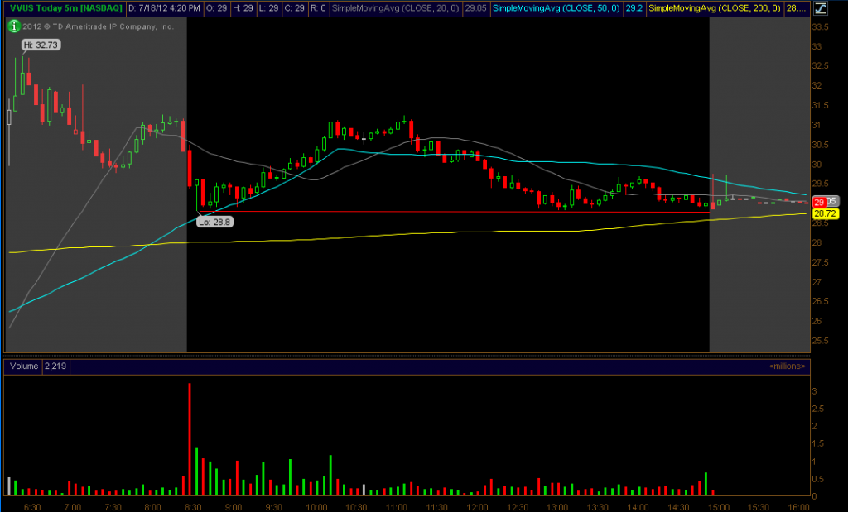848x512 pixels.
Task: Click the open value O: 29
Action: coord(218,8)
